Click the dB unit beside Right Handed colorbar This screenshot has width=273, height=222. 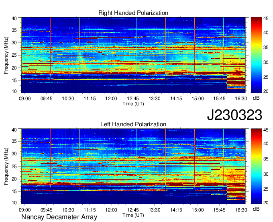[256, 98]
